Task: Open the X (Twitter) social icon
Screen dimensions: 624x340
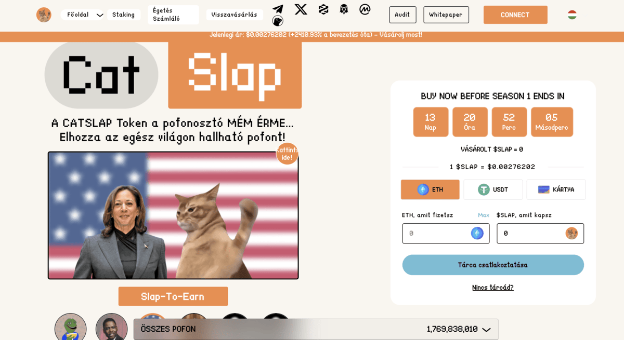Action: click(x=301, y=9)
